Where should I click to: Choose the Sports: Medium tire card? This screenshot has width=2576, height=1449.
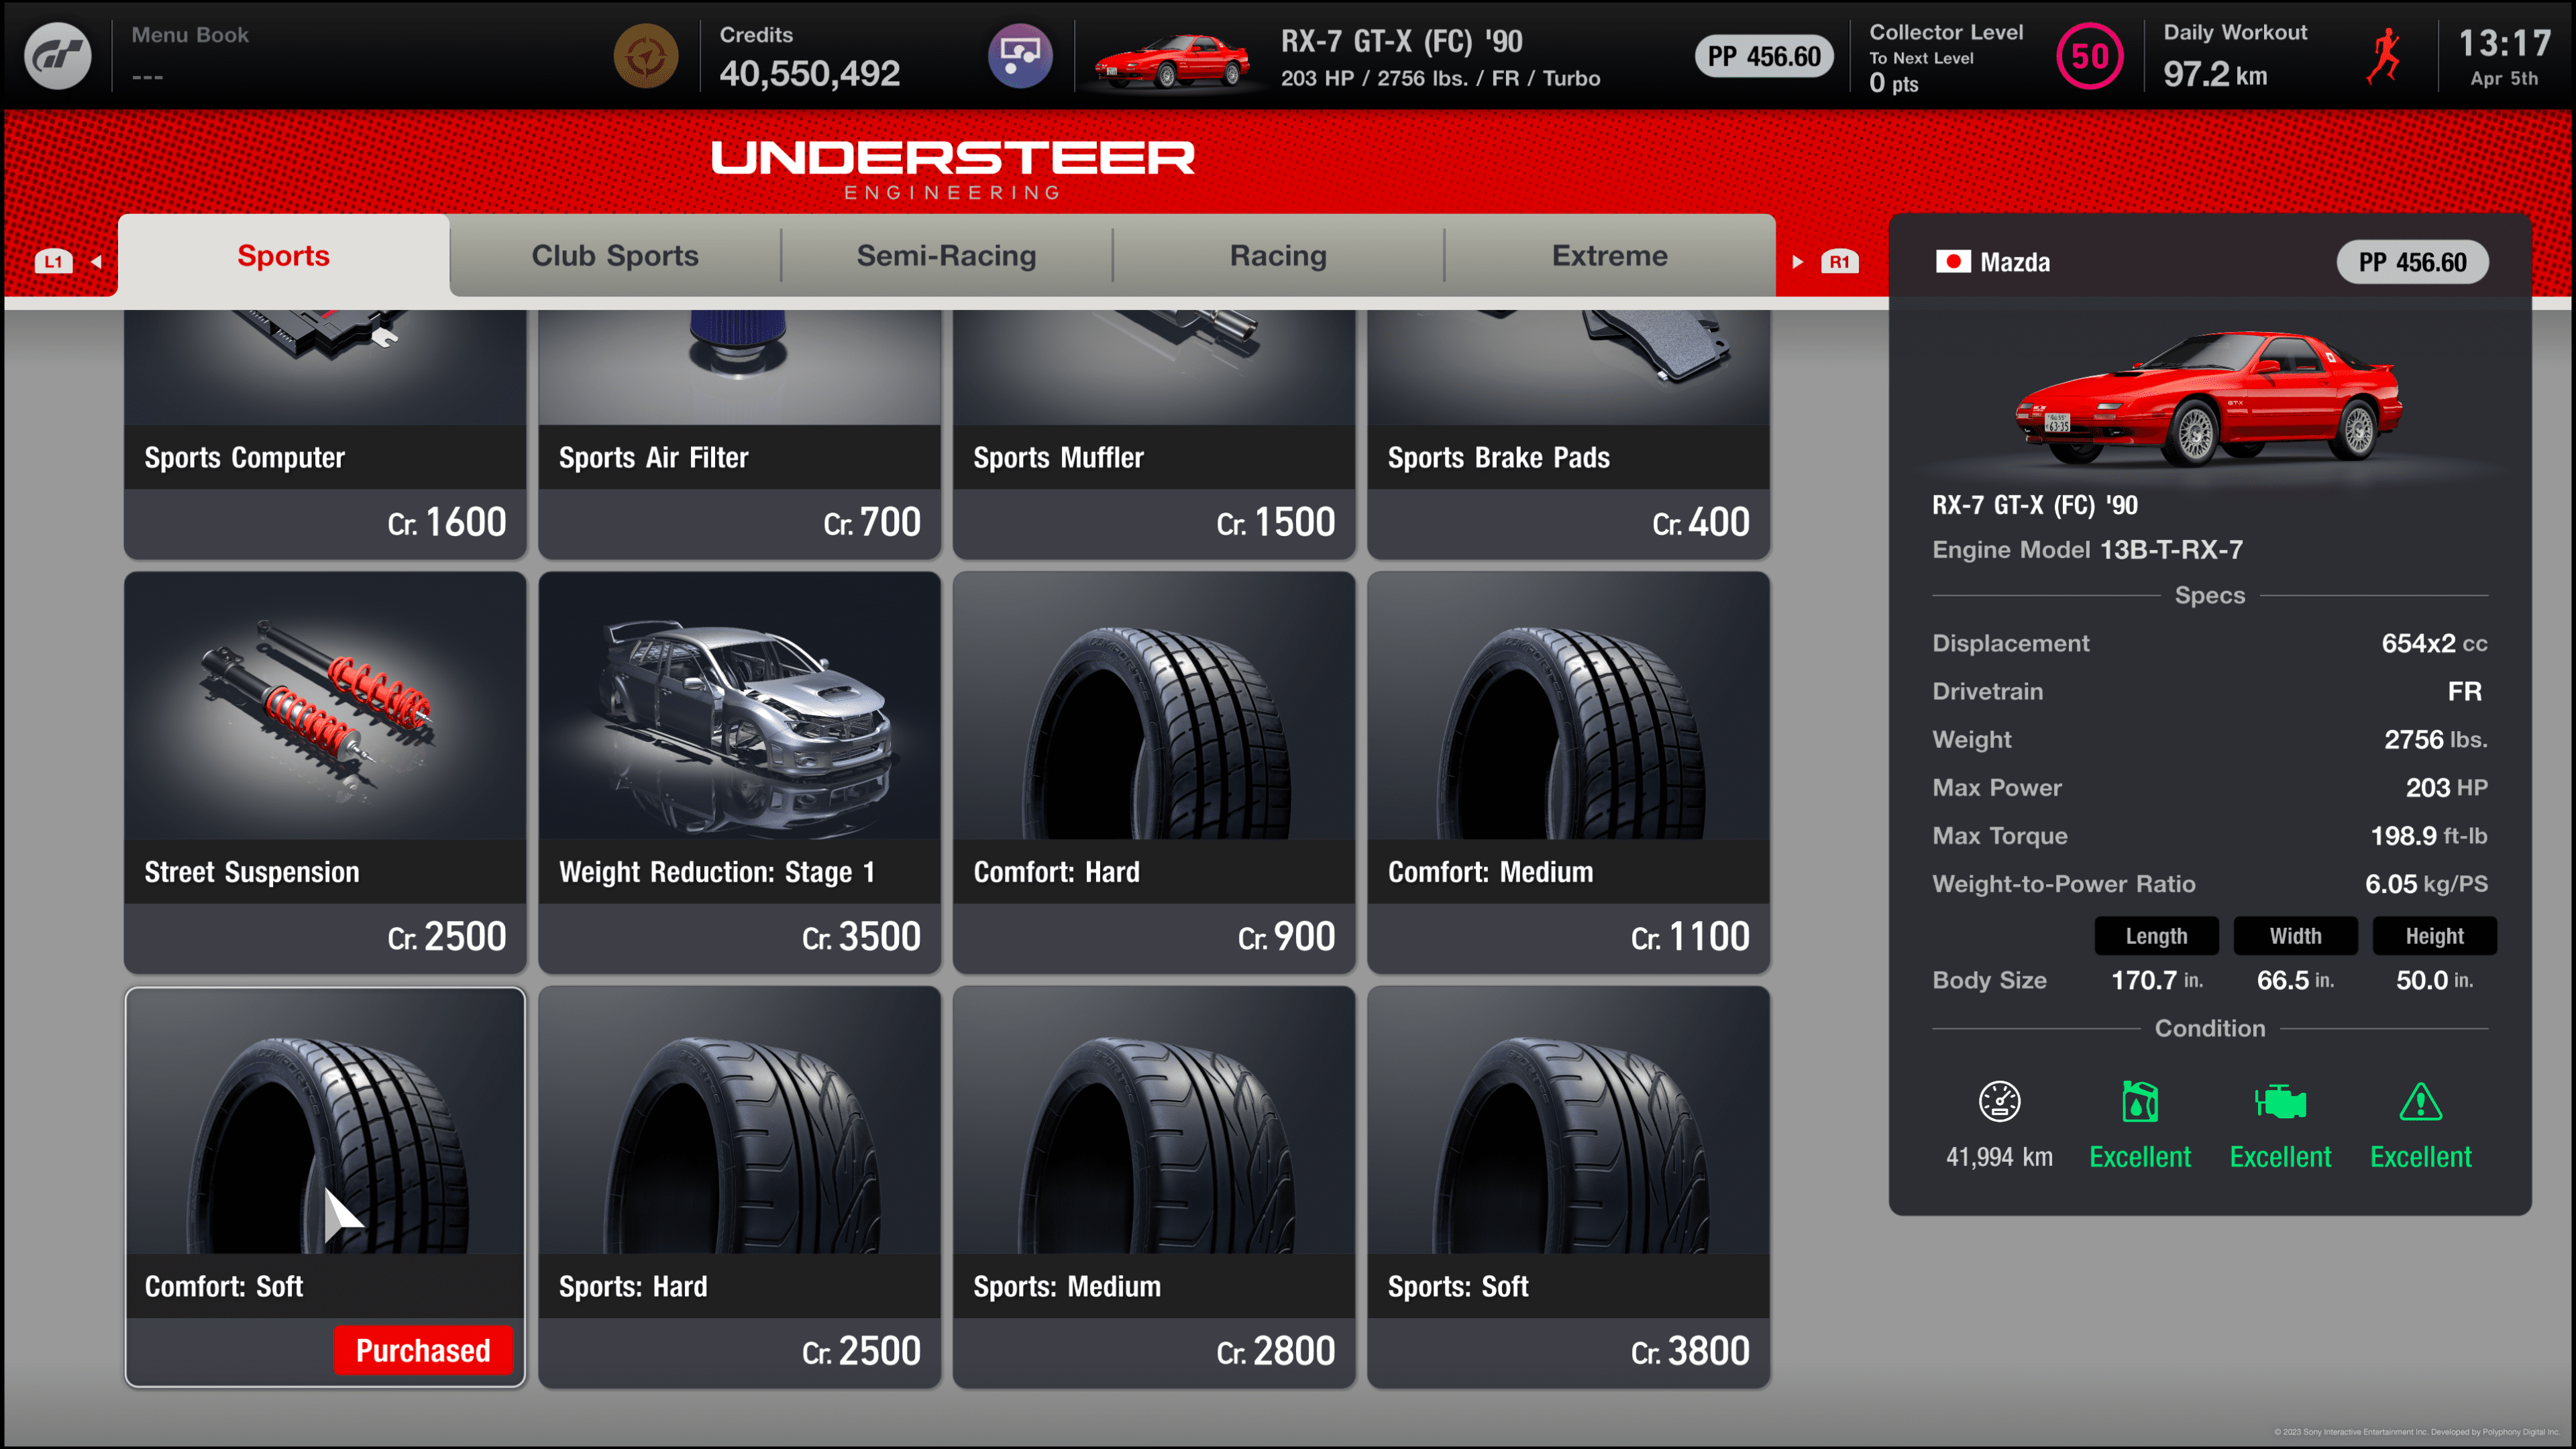point(1154,1187)
